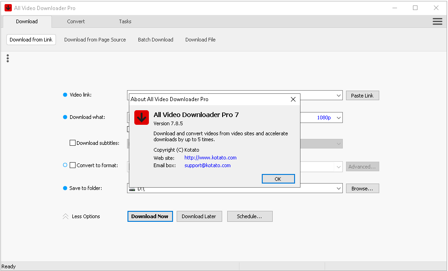This screenshot has height=271, width=448.
Task: Open Download from Page Source
Action: (95, 40)
